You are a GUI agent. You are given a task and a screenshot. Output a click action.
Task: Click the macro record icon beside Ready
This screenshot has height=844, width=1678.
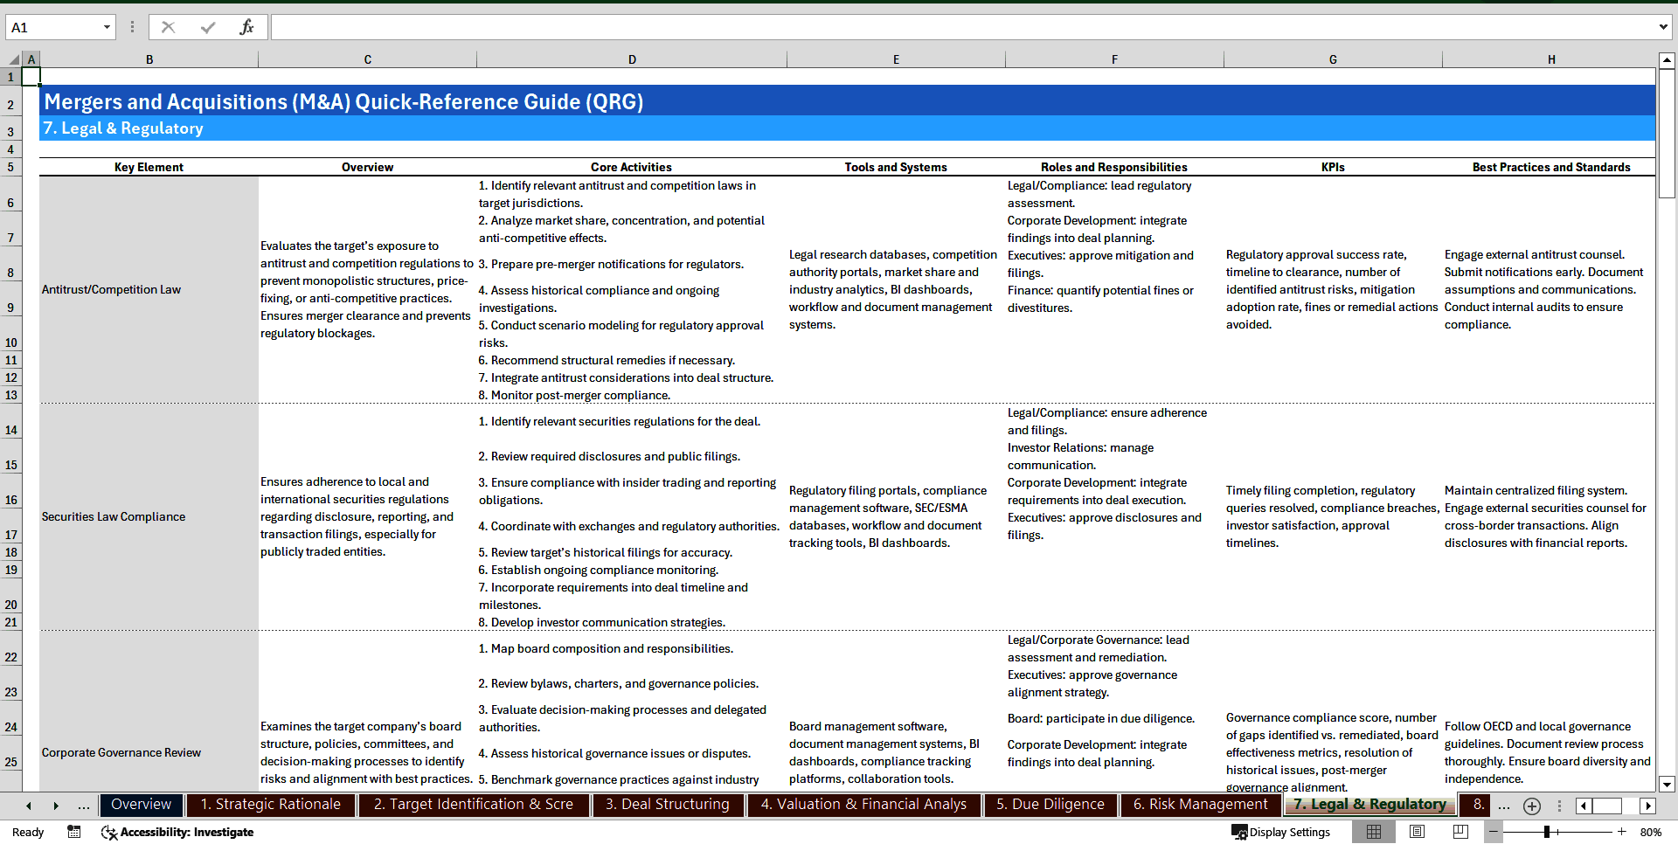tap(73, 832)
